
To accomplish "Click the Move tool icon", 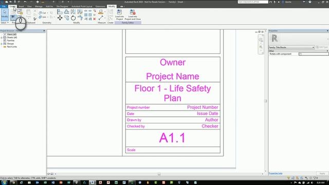I will [x=60, y=18].
